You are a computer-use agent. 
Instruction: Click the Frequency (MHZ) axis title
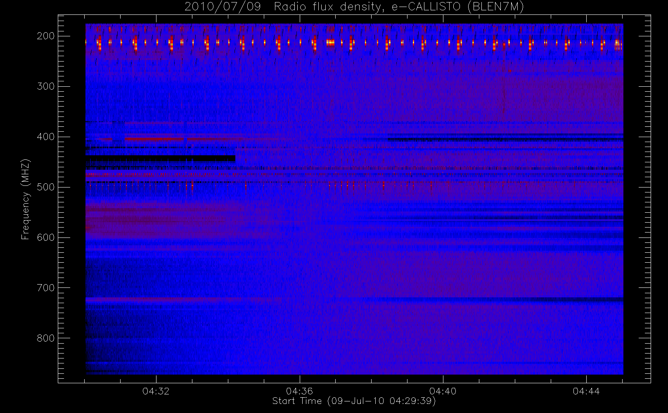pyautogui.click(x=26, y=199)
